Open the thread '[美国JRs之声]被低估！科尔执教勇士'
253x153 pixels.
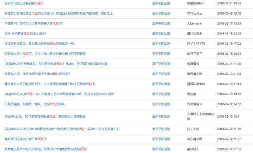[59, 94]
